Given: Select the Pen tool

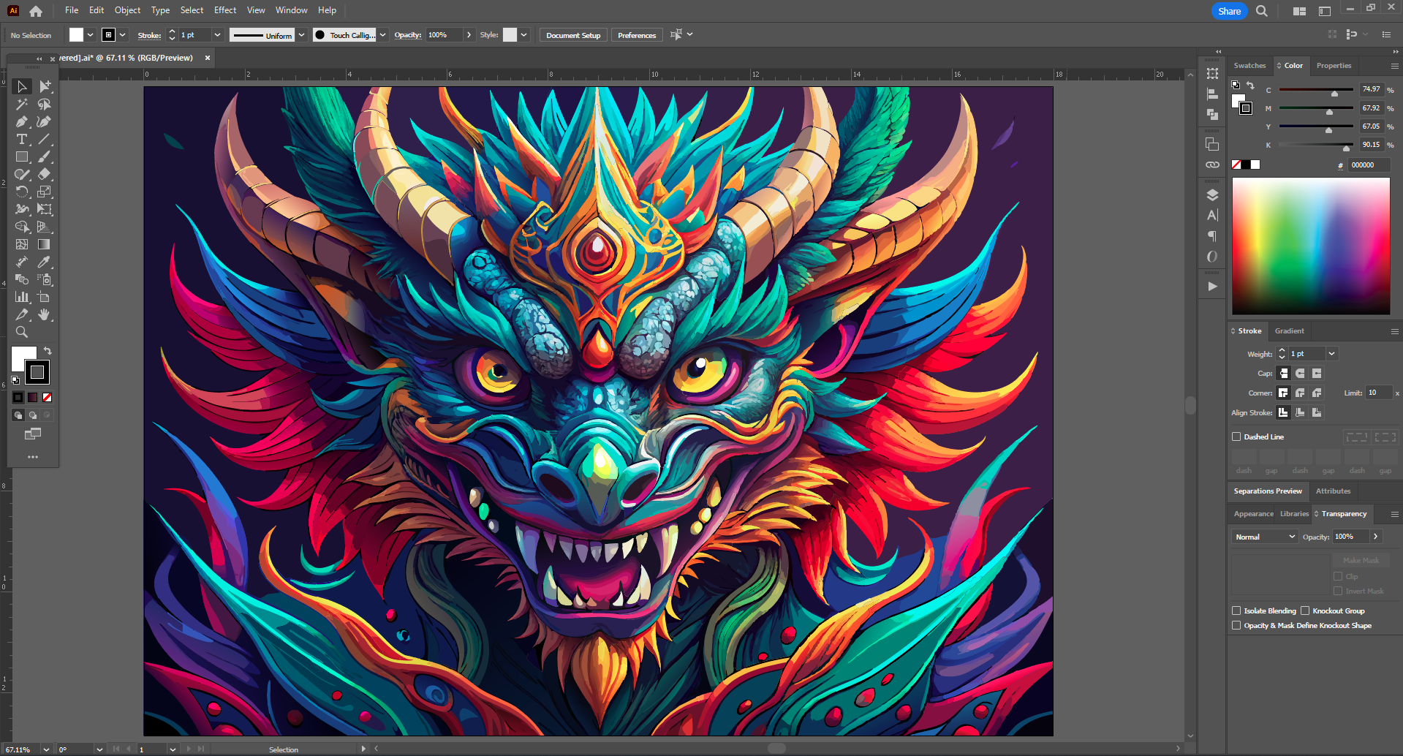Looking at the screenshot, I should [x=22, y=121].
